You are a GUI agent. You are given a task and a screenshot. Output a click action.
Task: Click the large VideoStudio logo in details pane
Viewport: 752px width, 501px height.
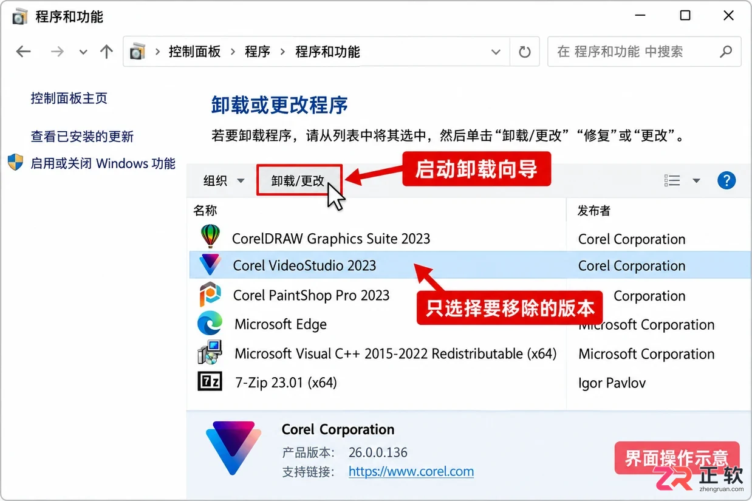pos(233,448)
